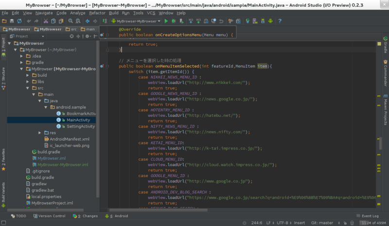Click the Replace magnifier icon
The width and height of the screenshot is (389, 226).
(78, 21)
